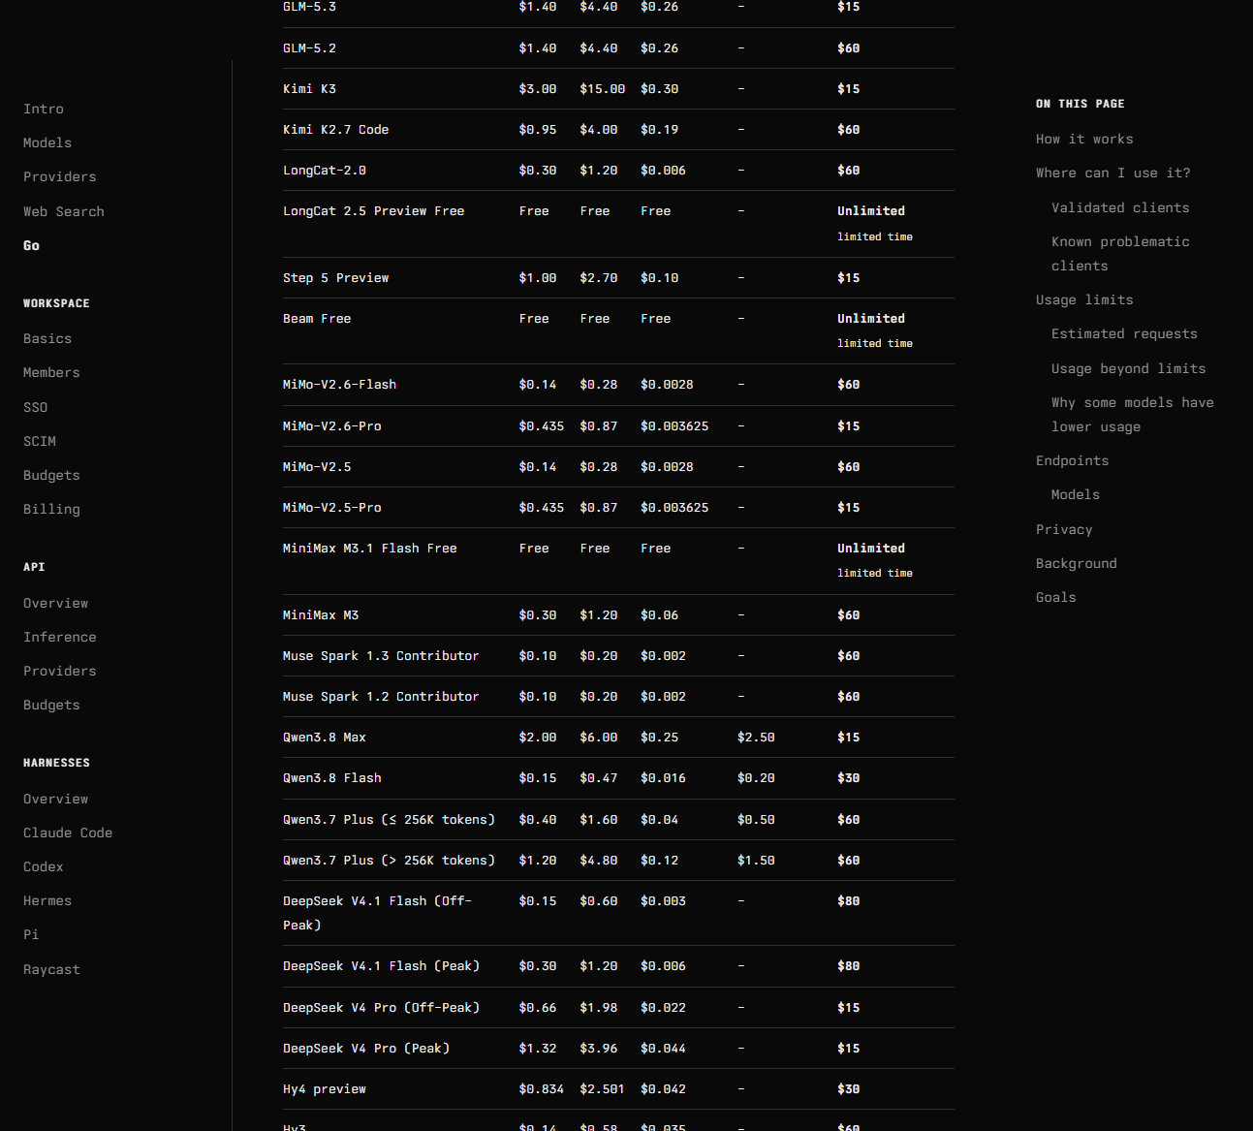This screenshot has width=1253, height=1131.
Task: Click the MiMo-V2.6-Flash model name
Action: coord(339,384)
